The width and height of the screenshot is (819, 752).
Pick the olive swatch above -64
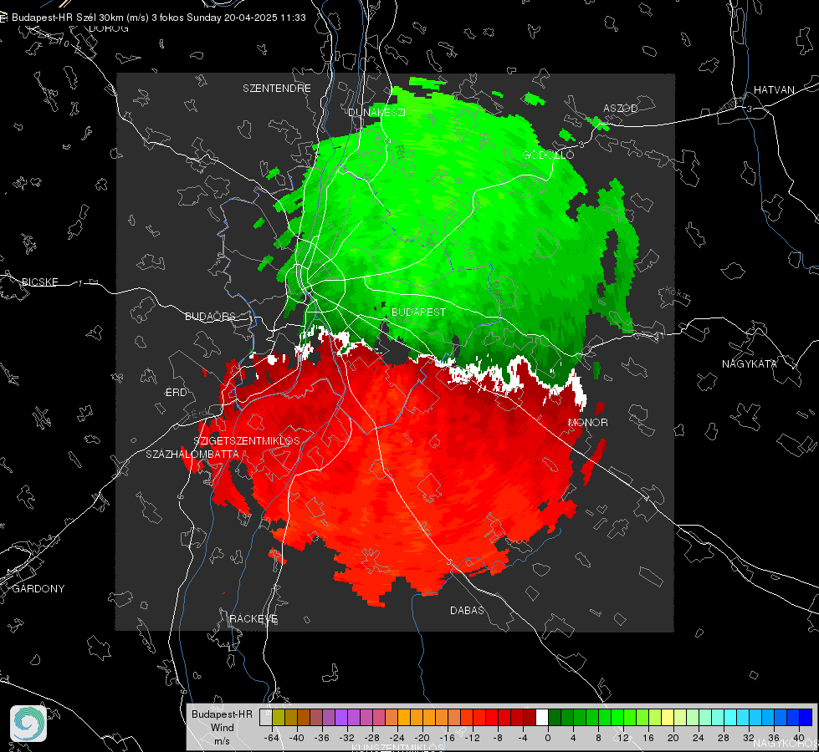279,718
